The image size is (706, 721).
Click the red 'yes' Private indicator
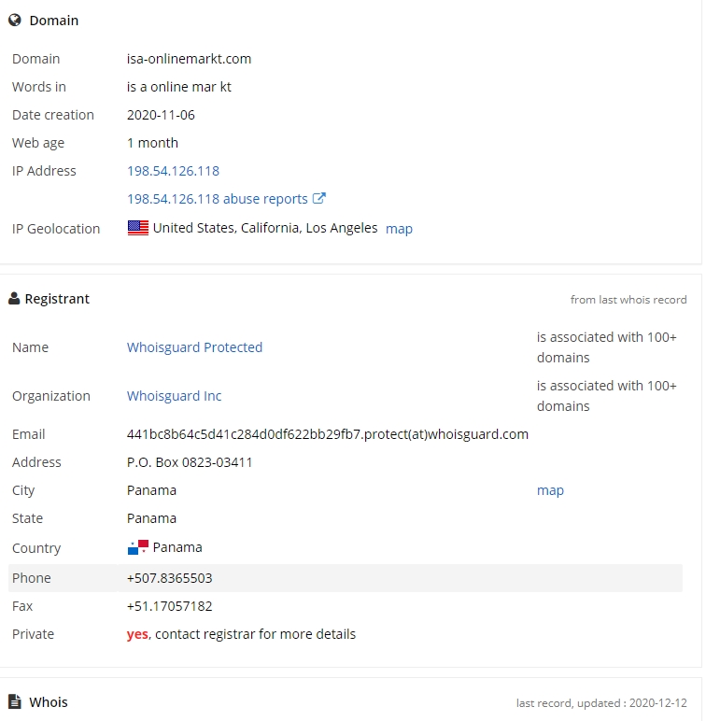tap(137, 634)
